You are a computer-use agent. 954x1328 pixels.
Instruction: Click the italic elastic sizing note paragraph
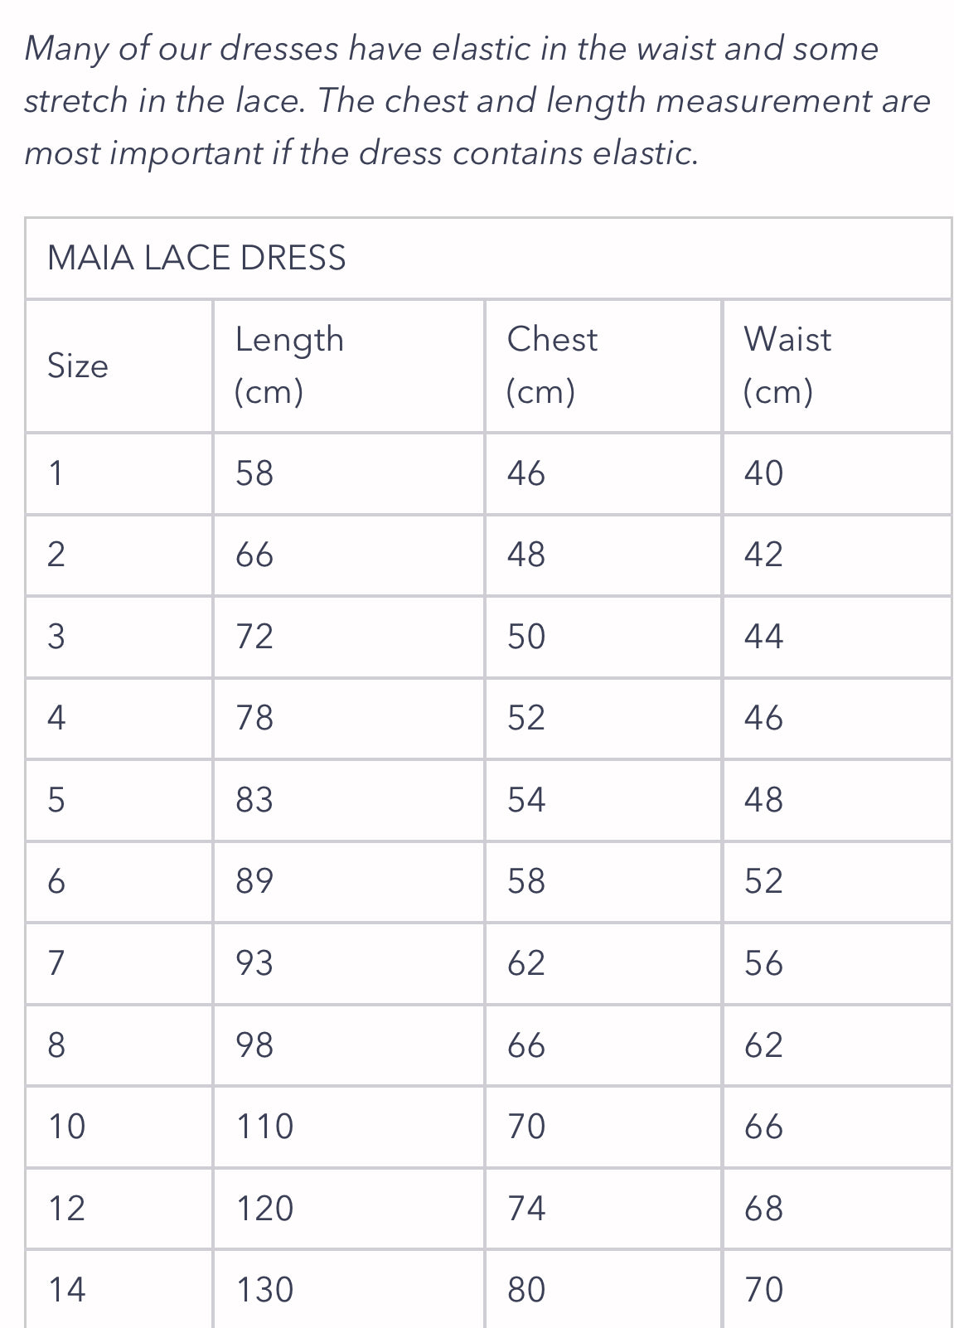(477, 100)
